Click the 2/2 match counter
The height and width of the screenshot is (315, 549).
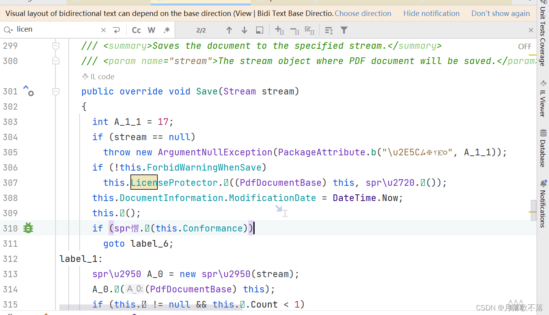point(201,30)
